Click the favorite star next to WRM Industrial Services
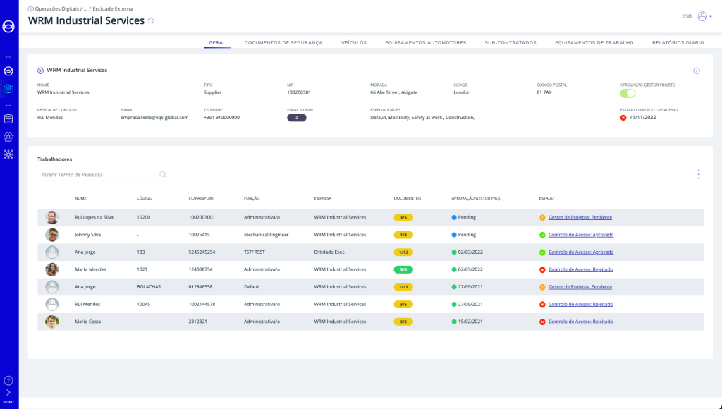The width and height of the screenshot is (722, 409). (151, 21)
